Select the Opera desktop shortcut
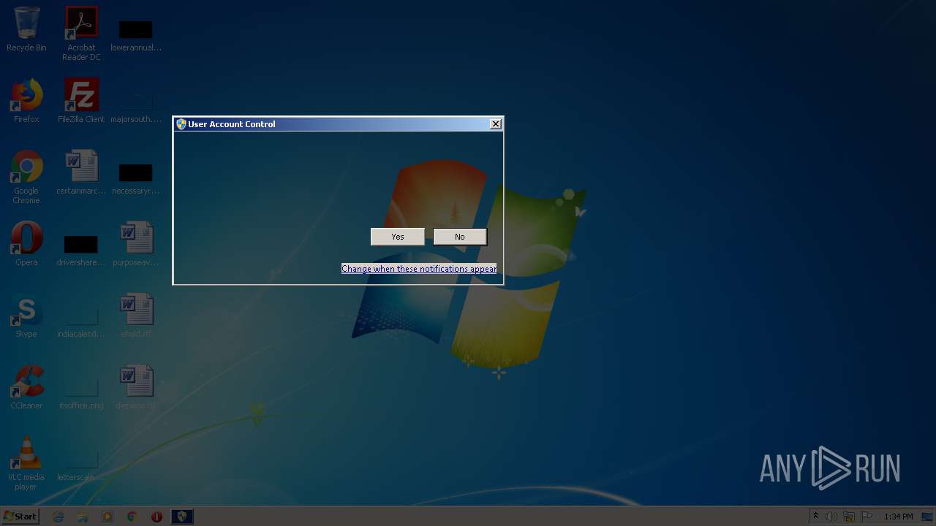 (26, 244)
